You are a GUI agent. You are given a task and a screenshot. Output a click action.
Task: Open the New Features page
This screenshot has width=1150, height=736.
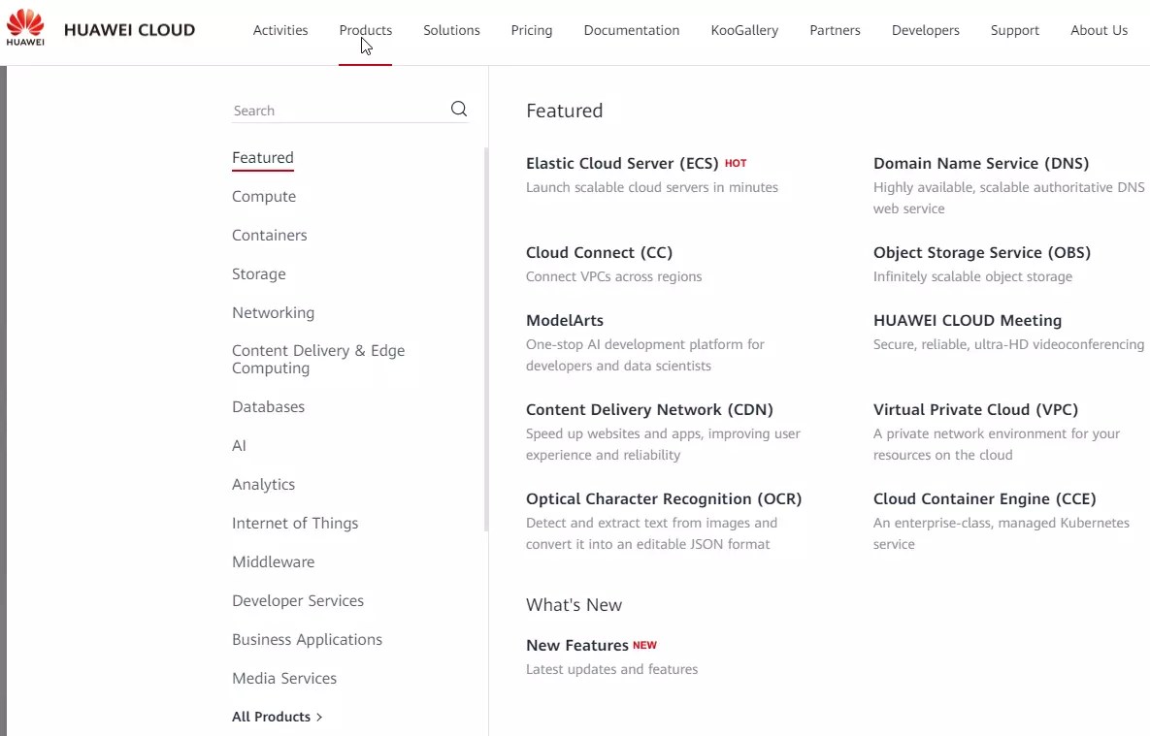[576, 645]
